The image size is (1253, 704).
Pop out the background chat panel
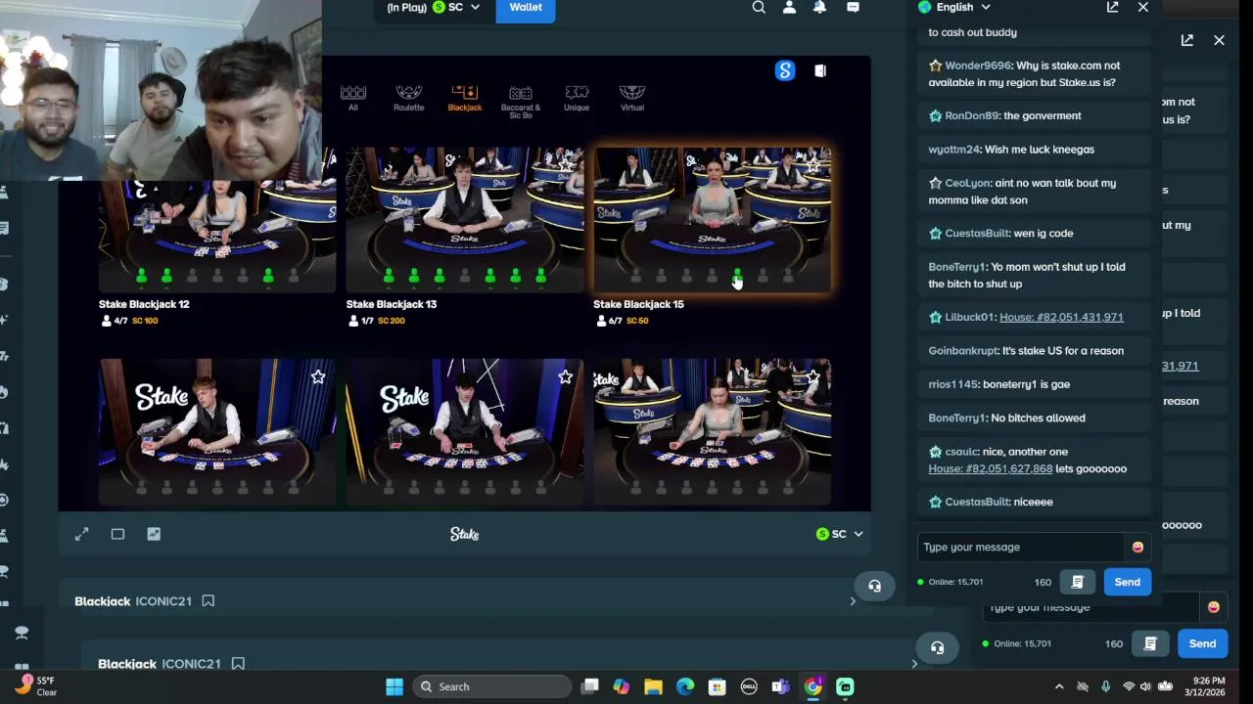tap(1186, 40)
